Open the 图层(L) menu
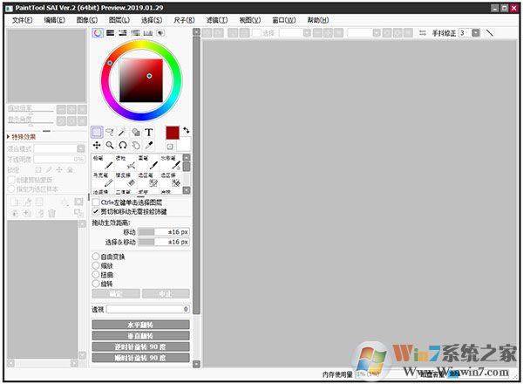This screenshot has width=523, height=384. (x=119, y=20)
